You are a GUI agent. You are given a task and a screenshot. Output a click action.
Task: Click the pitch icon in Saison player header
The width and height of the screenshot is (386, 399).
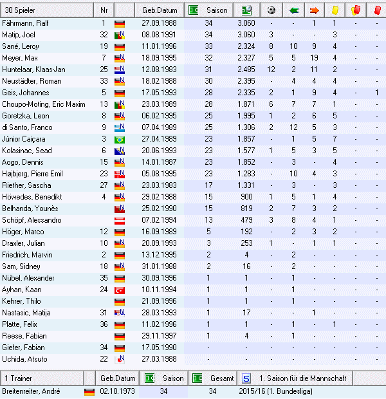194,10
